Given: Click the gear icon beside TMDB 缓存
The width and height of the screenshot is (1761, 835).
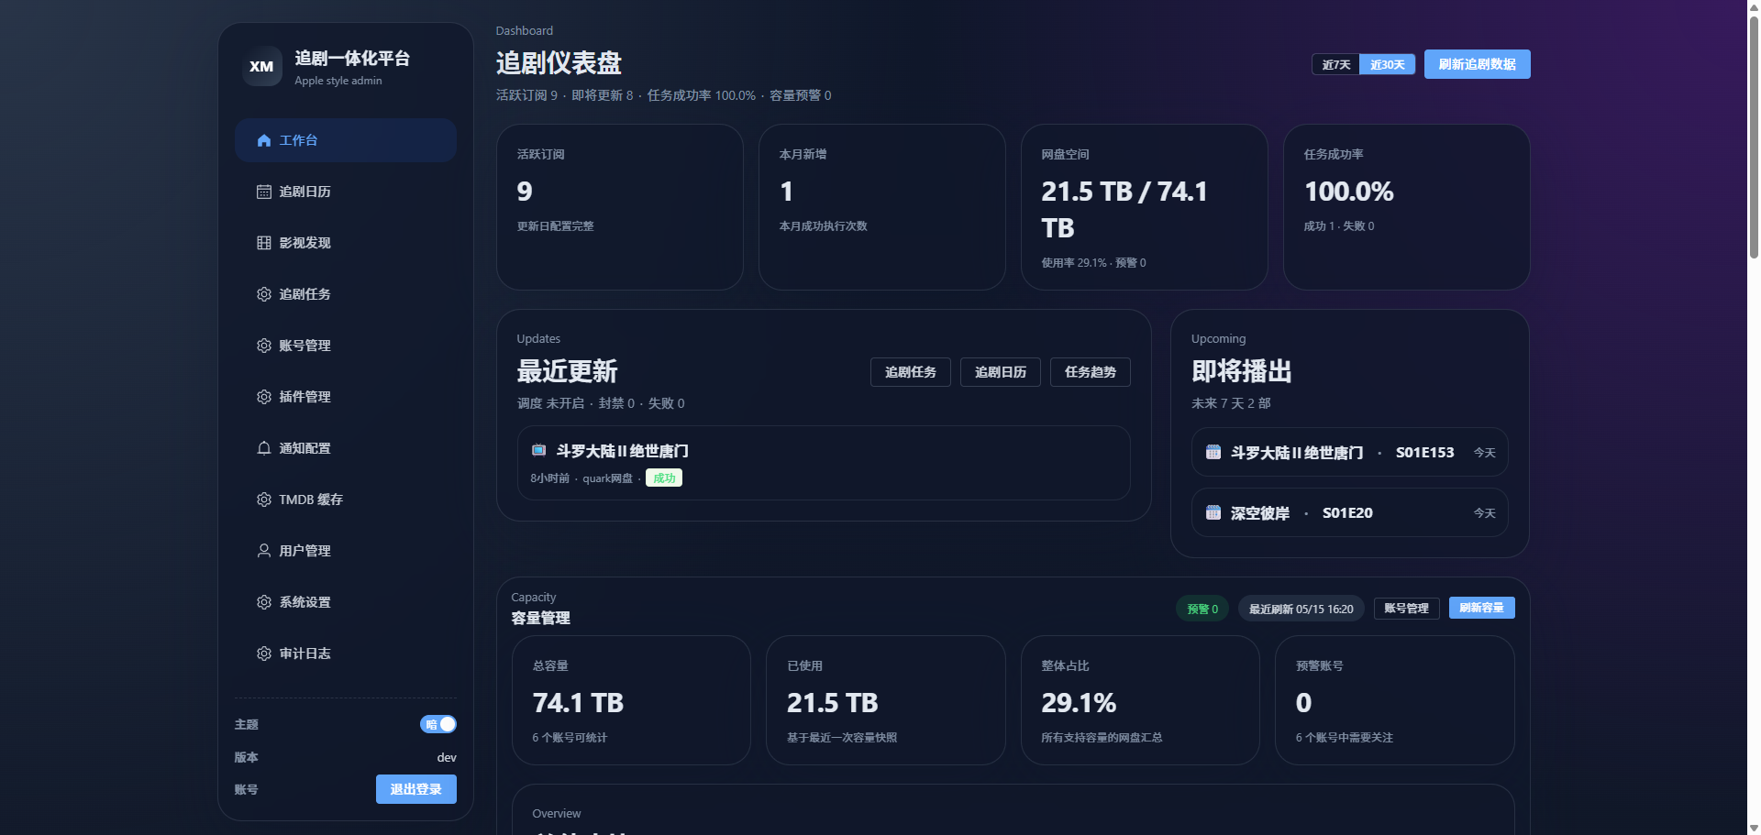Looking at the screenshot, I should click(x=264, y=500).
